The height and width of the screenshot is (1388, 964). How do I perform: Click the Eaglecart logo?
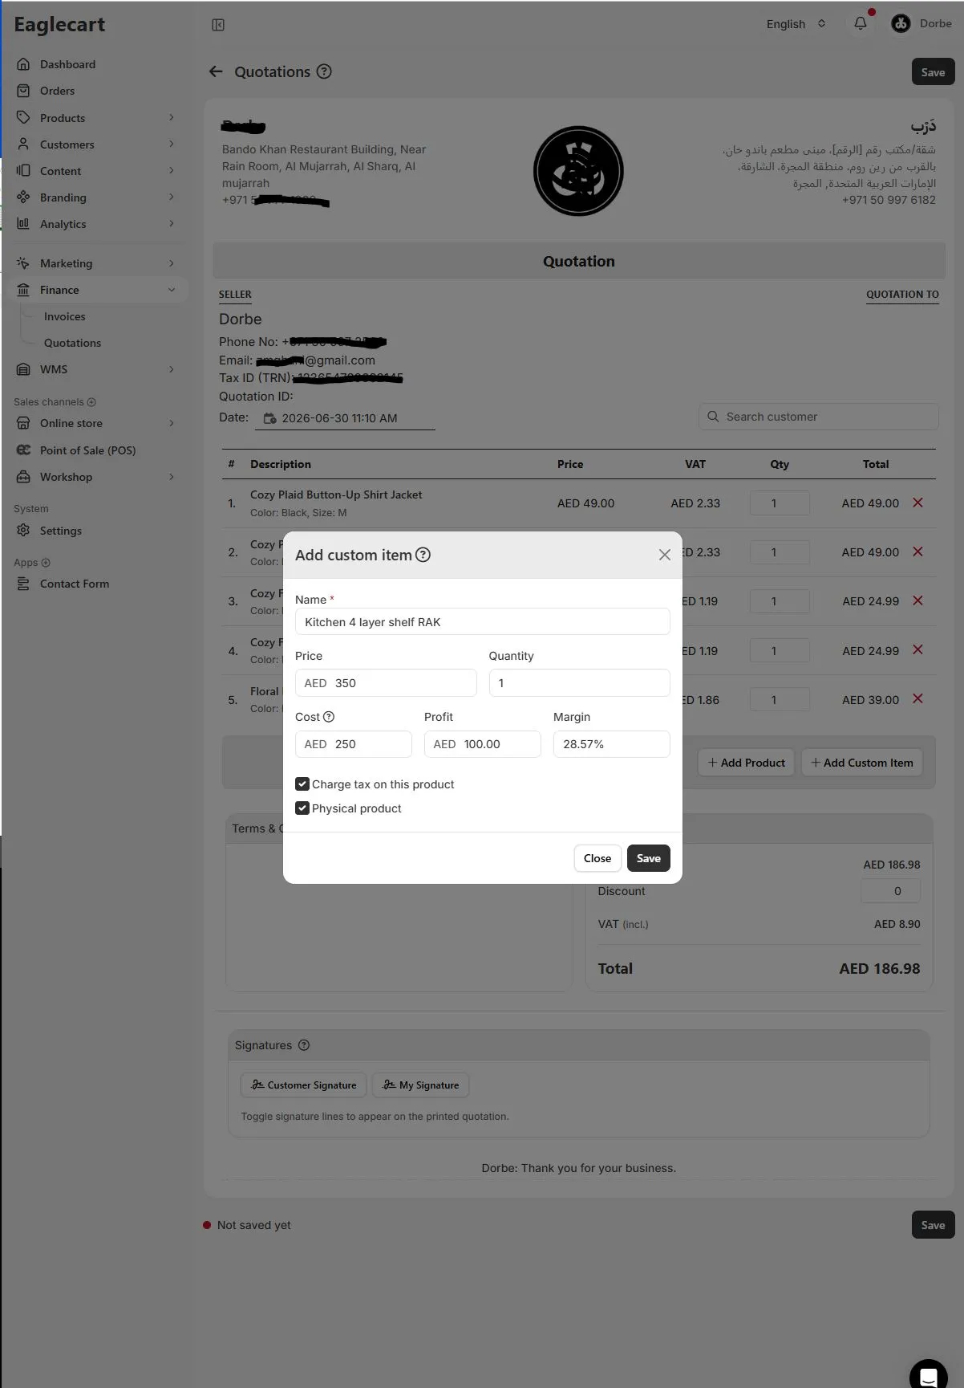click(x=59, y=25)
